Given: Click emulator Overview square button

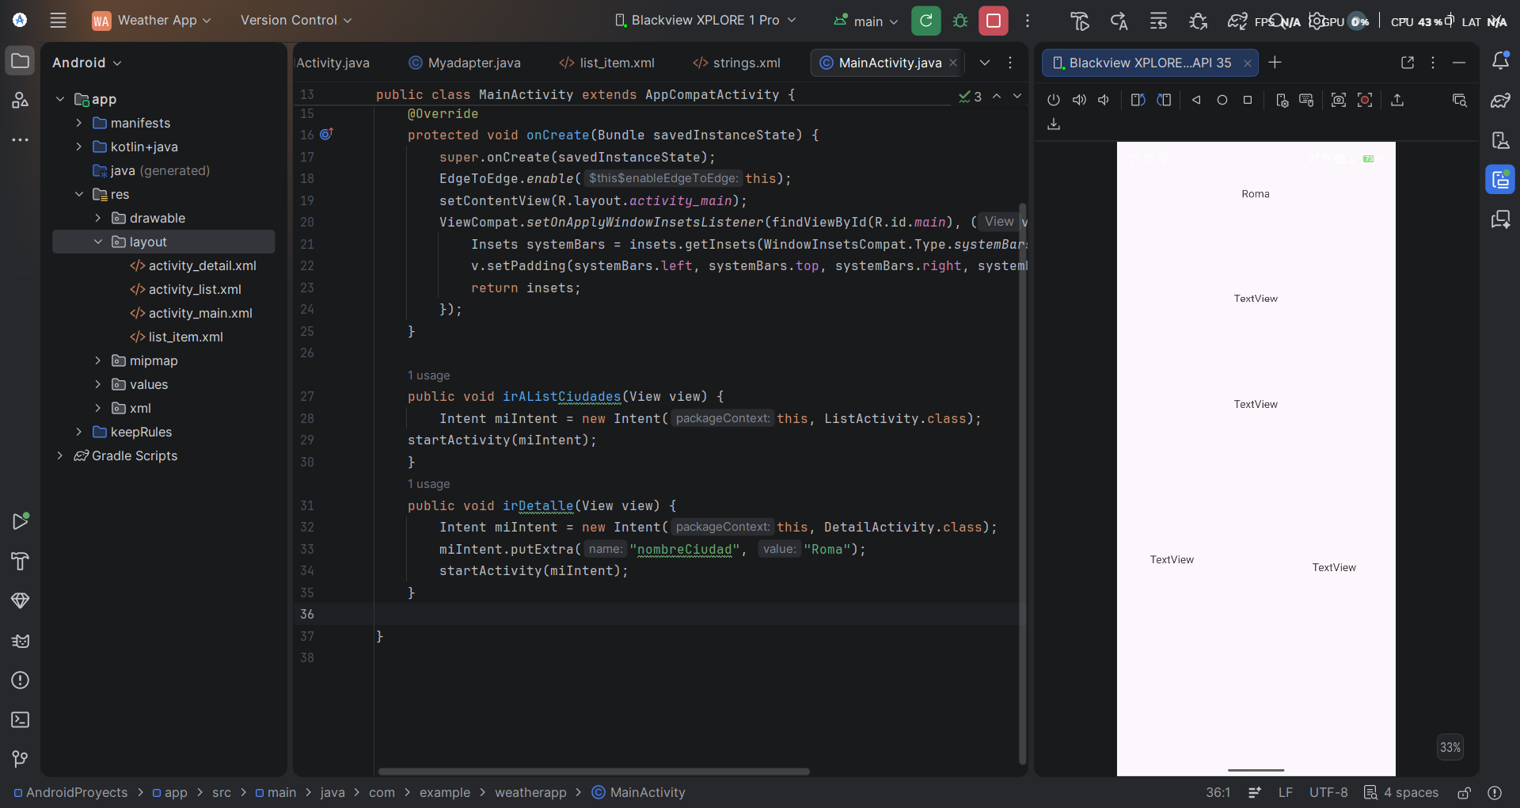Looking at the screenshot, I should [x=1248, y=100].
